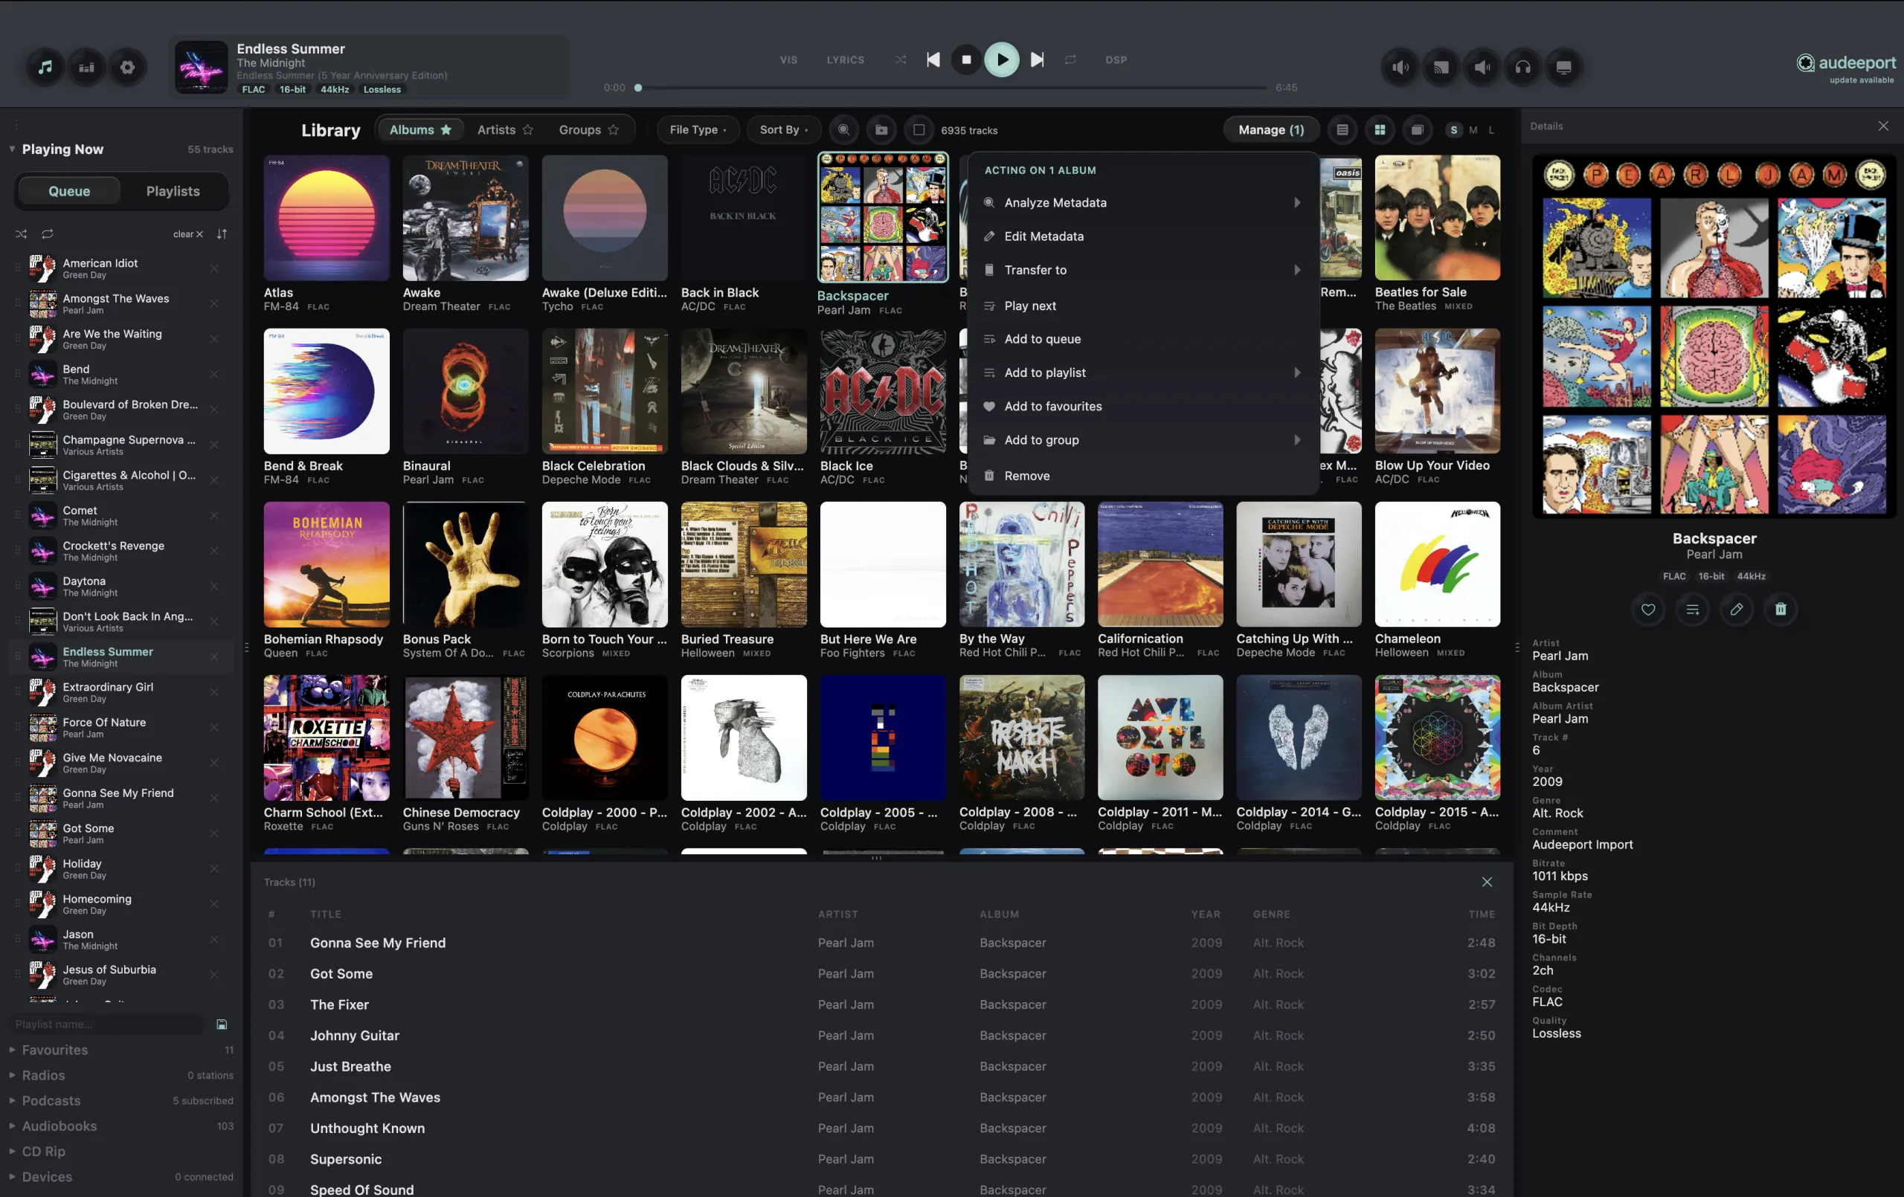The height and width of the screenshot is (1197, 1904).
Task: Skip to next track
Action: click(1038, 59)
